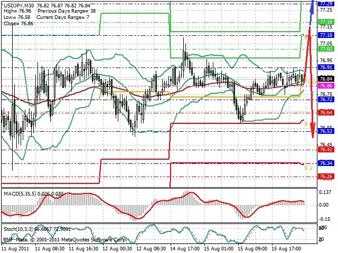The image size is (338, 253).
Task: Click the blue 76.91 level label
Action: coord(326,67)
